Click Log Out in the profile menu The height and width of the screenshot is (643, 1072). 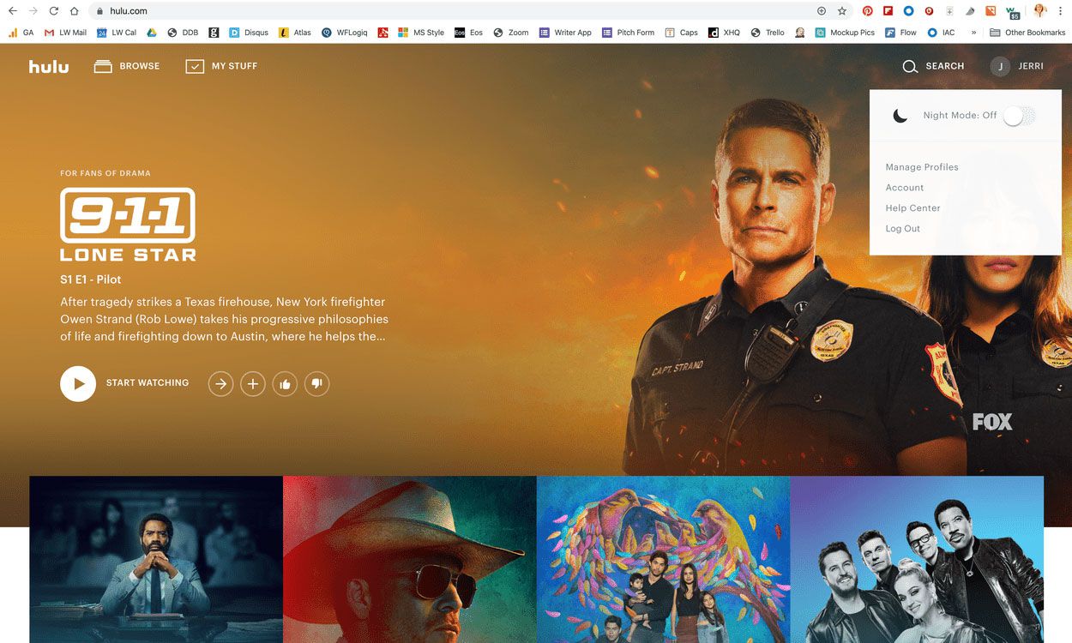click(x=902, y=229)
